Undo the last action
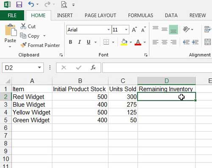 pos(31,4)
